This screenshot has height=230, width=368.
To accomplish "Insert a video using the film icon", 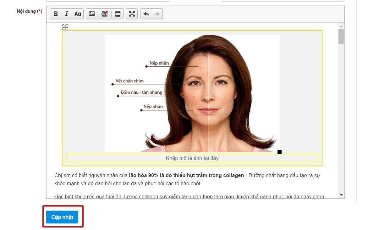I will pyautogui.click(x=104, y=14).
